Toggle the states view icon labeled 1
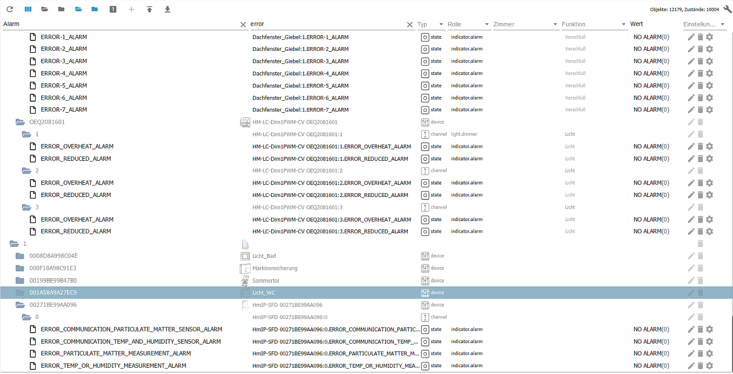 tap(113, 9)
